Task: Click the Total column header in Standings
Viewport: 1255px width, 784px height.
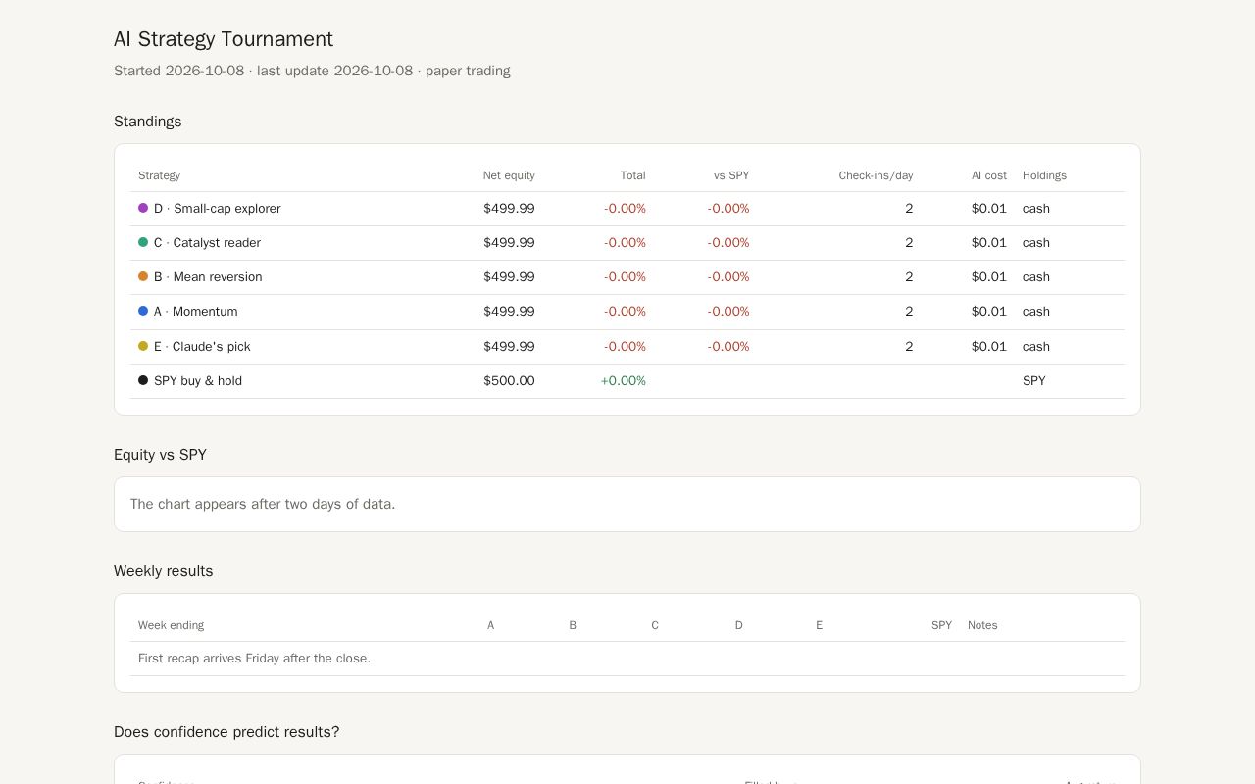Action: [632, 175]
